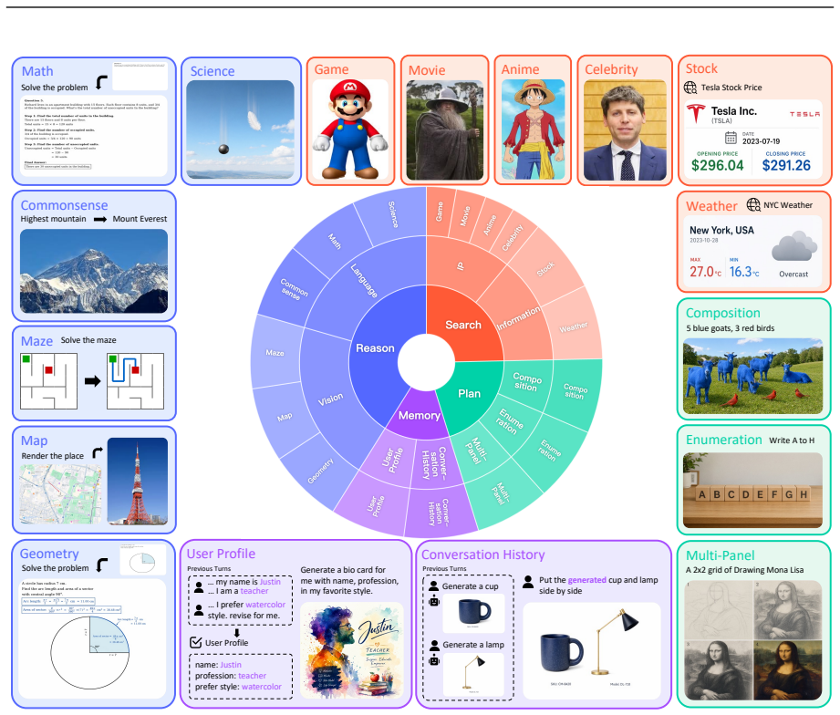
Task: Click the red TESLA wordmark logo
Action: tap(804, 114)
